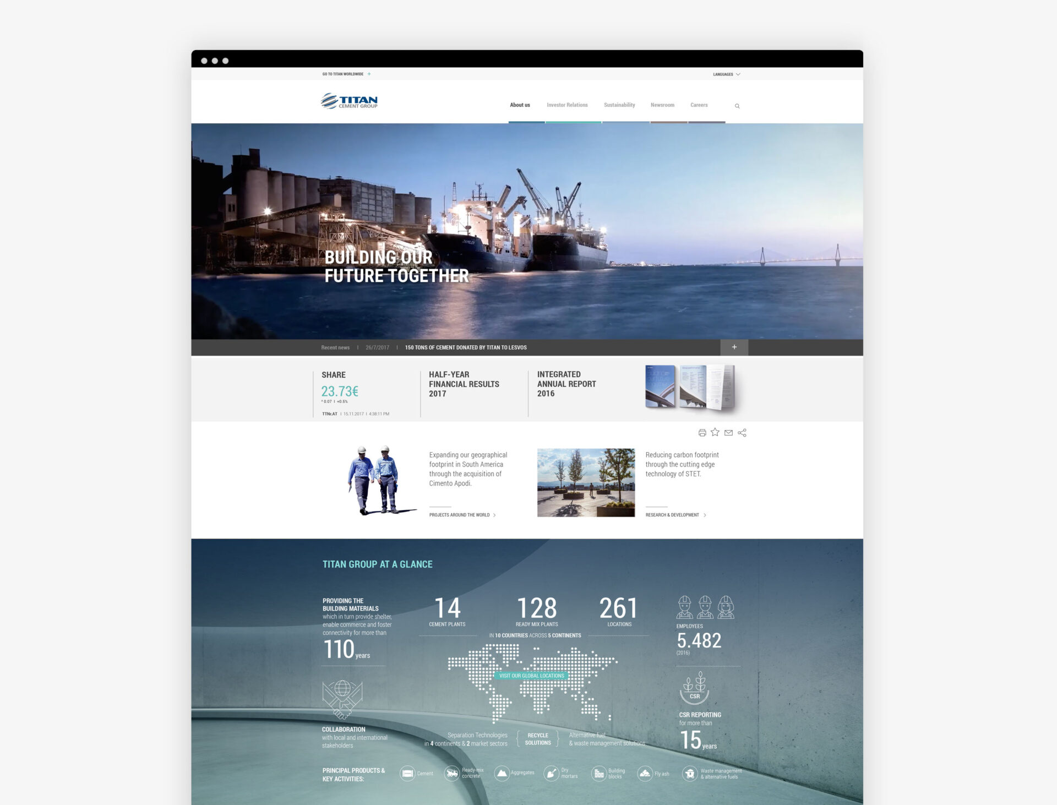Click the Separation Technologies text
1057x805 pixels.
pos(466,739)
